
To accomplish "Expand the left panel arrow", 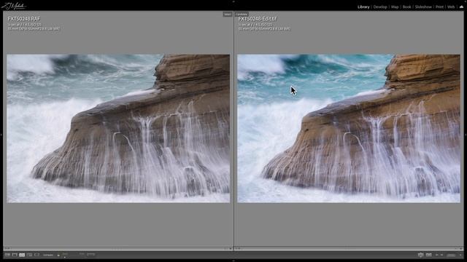I will [x=1, y=135].
